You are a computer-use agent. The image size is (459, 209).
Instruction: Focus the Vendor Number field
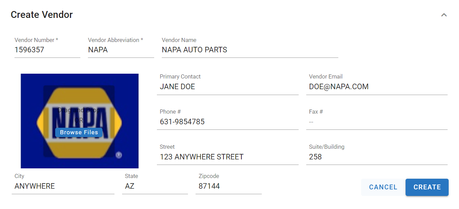(x=47, y=50)
